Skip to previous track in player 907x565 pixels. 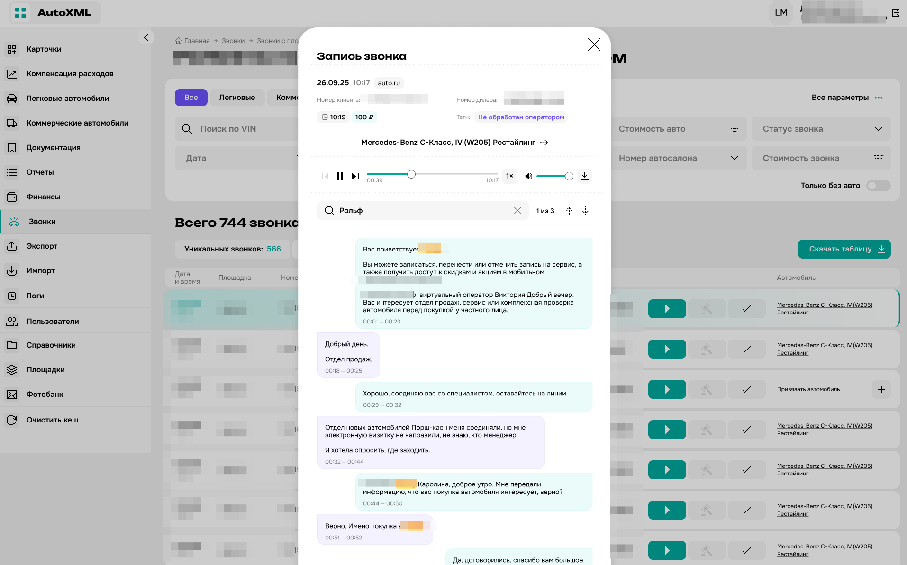click(x=325, y=176)
